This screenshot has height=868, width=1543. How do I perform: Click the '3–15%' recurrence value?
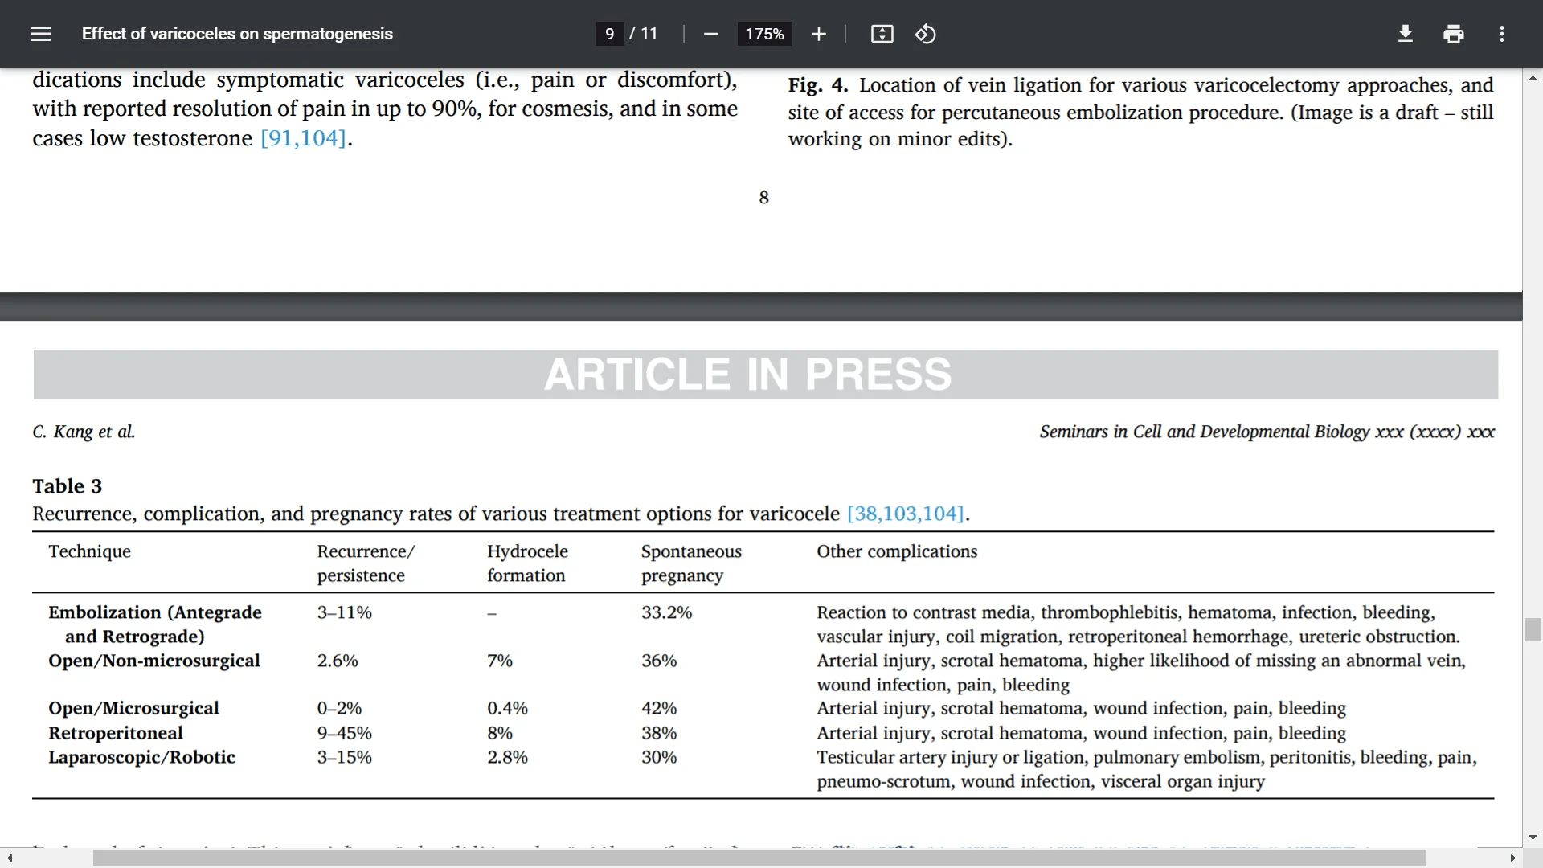344,757
